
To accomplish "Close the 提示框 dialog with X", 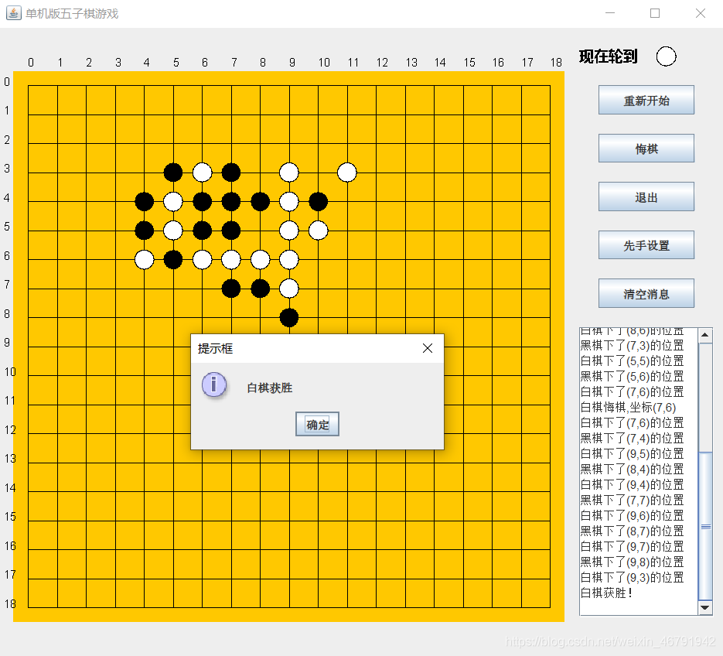I will (x=428, y=348).
